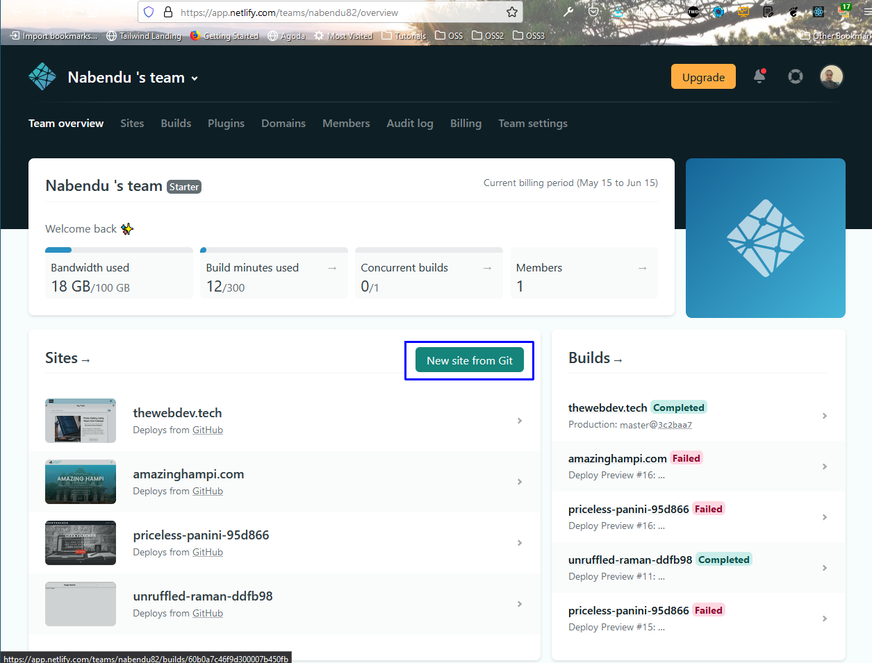Click the Pocket save icon

(x=593, y=12)
